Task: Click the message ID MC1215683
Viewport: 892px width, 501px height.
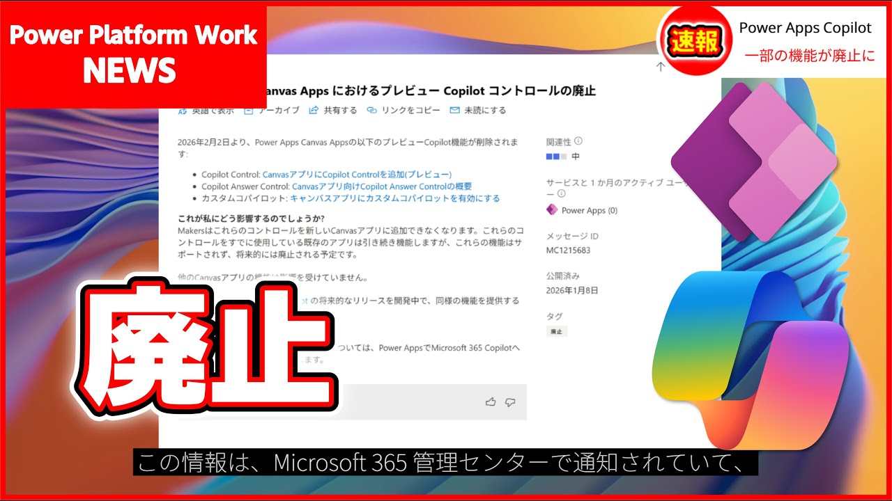Action: pyautogui.click(x=568, y=250)
